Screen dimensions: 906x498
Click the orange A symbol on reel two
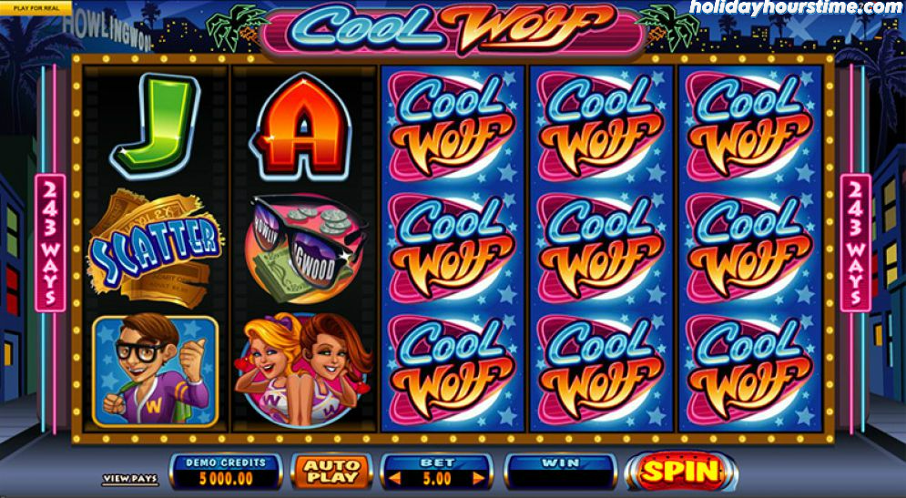tap(301, 127)
